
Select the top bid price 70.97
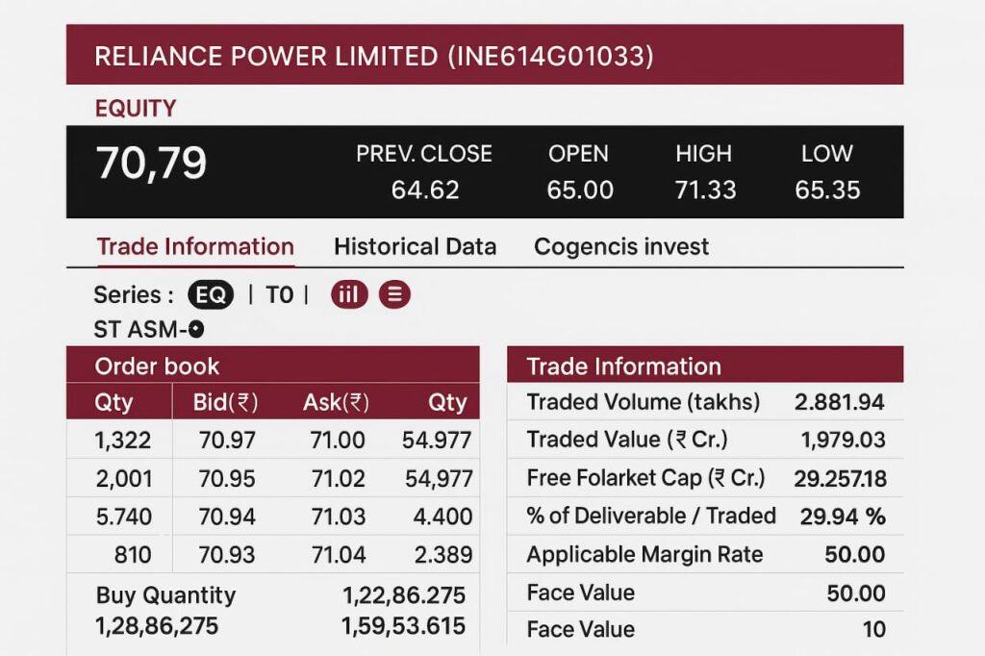tap(227, 441)
